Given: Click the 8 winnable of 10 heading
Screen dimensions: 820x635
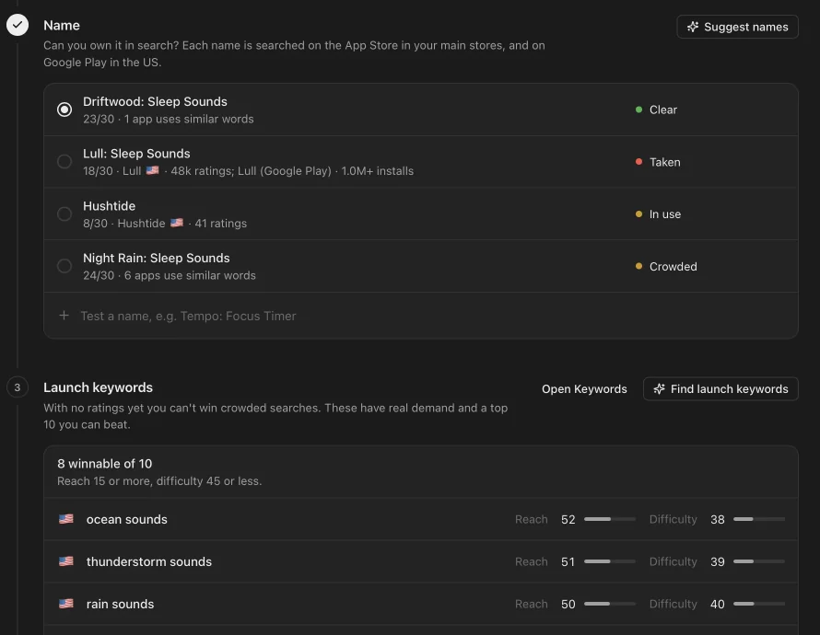Looking at the screenshot, I should (105, 463).
